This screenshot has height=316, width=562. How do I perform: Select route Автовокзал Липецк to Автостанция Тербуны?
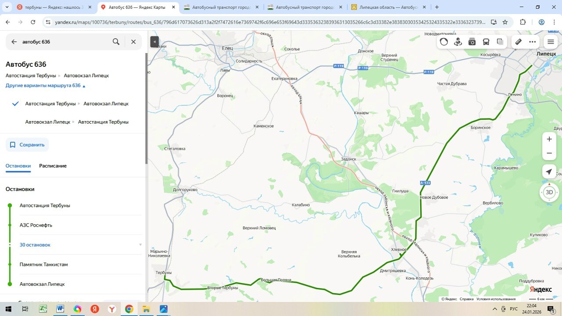click(77, 122)
